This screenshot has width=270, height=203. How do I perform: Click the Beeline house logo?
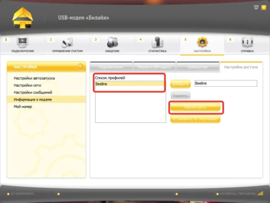[22, 18]
